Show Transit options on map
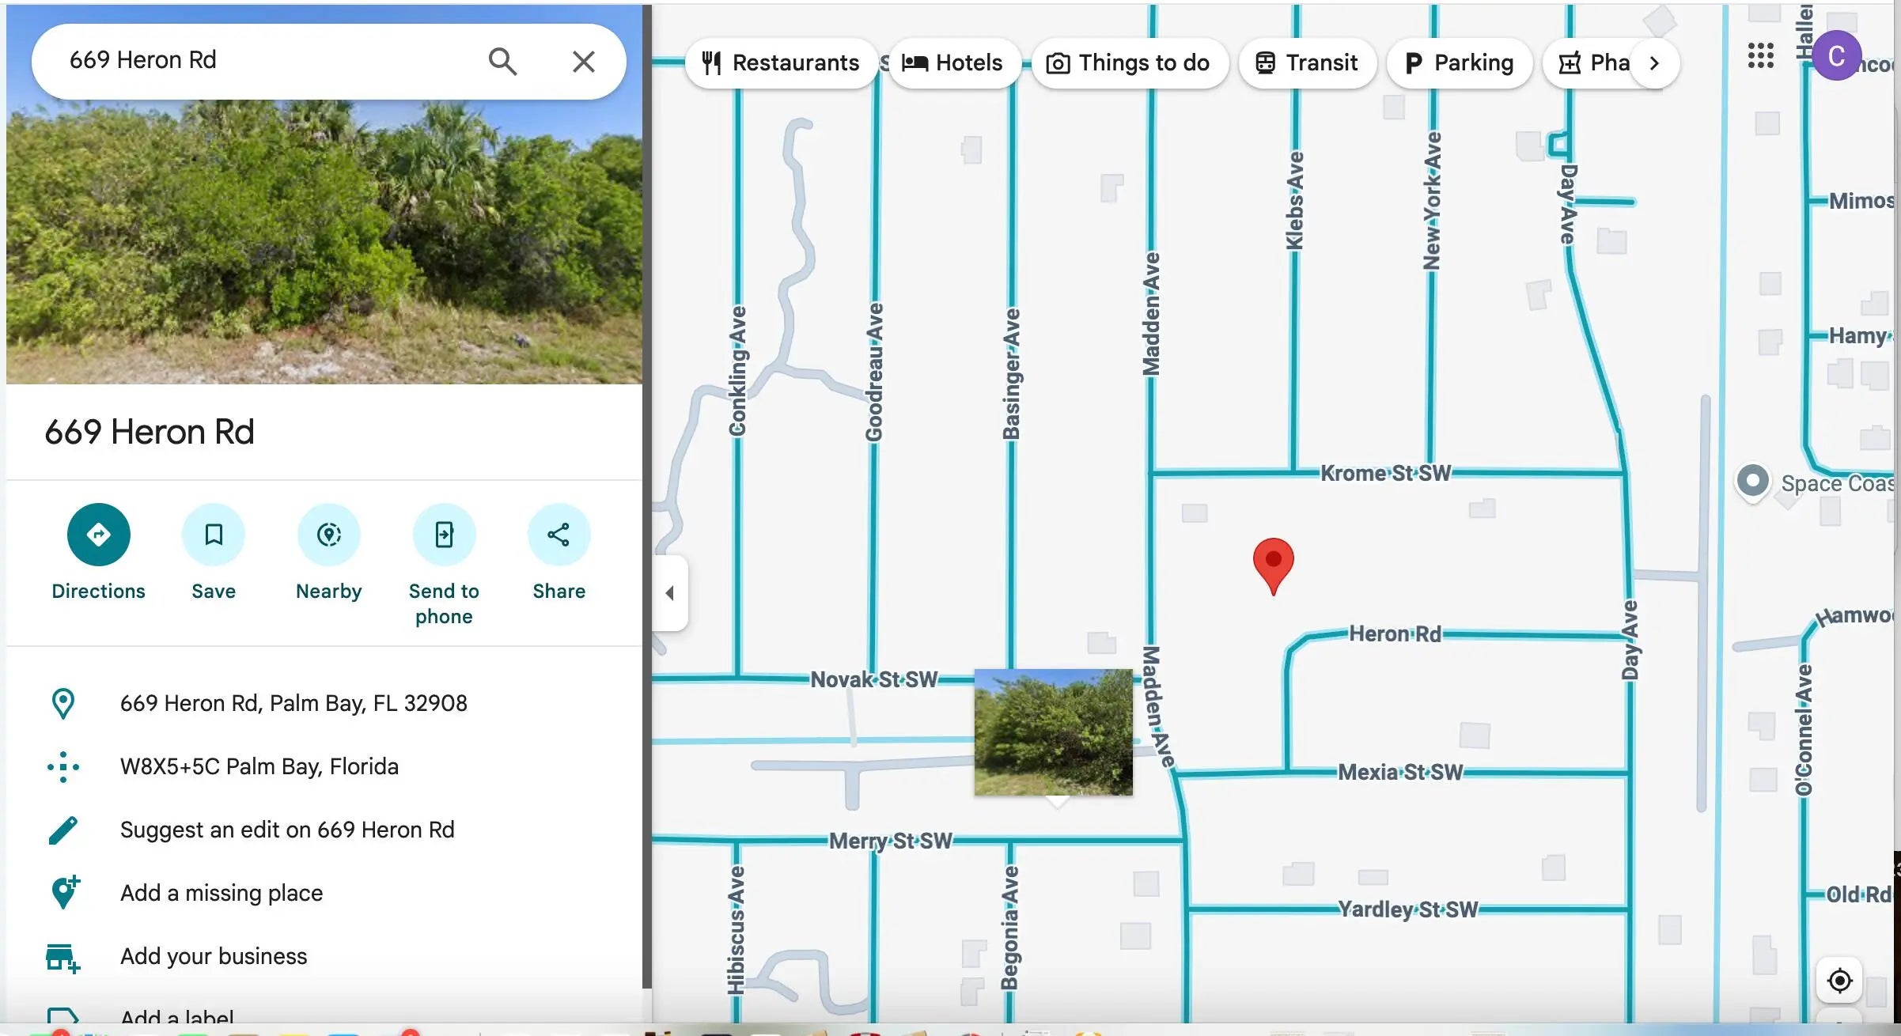Screen dimensions: 1901x1036 pyautogui.click(x=1307, y=63)
